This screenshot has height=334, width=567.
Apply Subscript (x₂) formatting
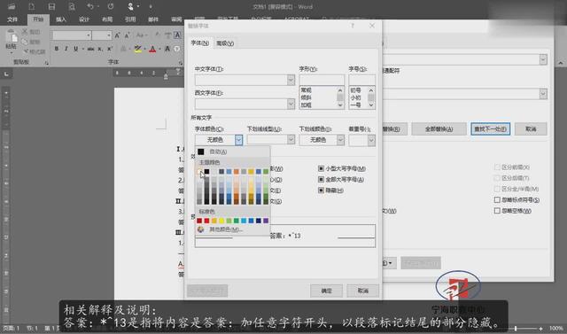[x=100, y=49]
